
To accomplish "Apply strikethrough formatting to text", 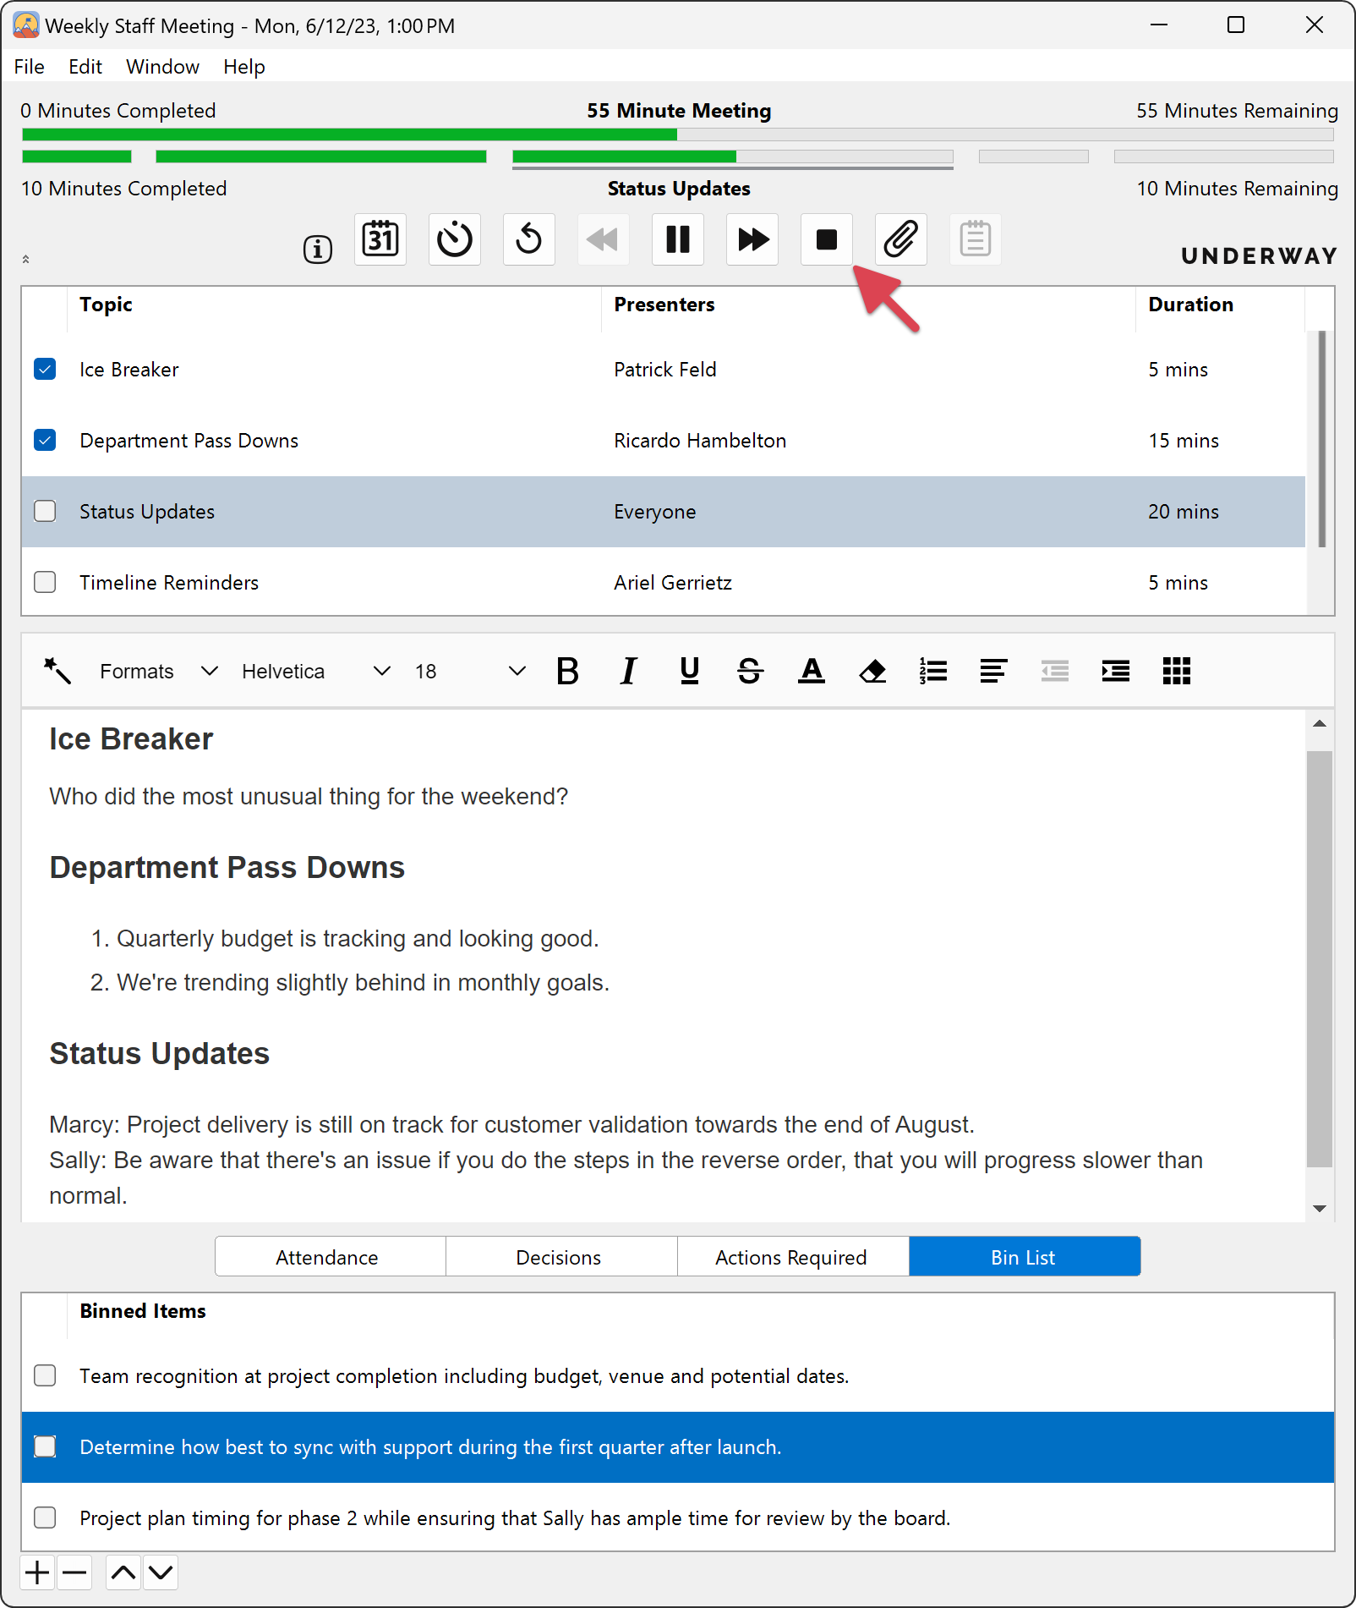I will pyautogui.click(x=750, y=672).
